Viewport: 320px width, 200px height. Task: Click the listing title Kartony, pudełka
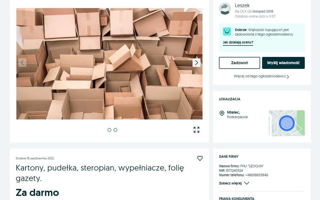[x=100, y=173]
